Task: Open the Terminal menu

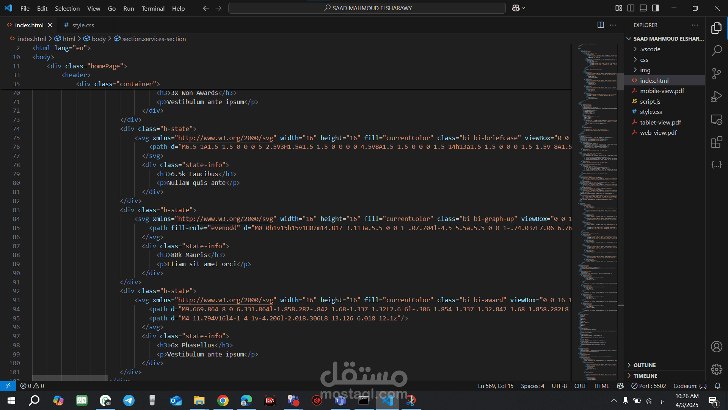Action: (153, 8)
